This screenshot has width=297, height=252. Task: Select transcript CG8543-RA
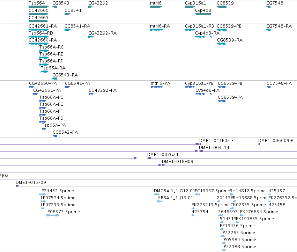click(55, 79)
